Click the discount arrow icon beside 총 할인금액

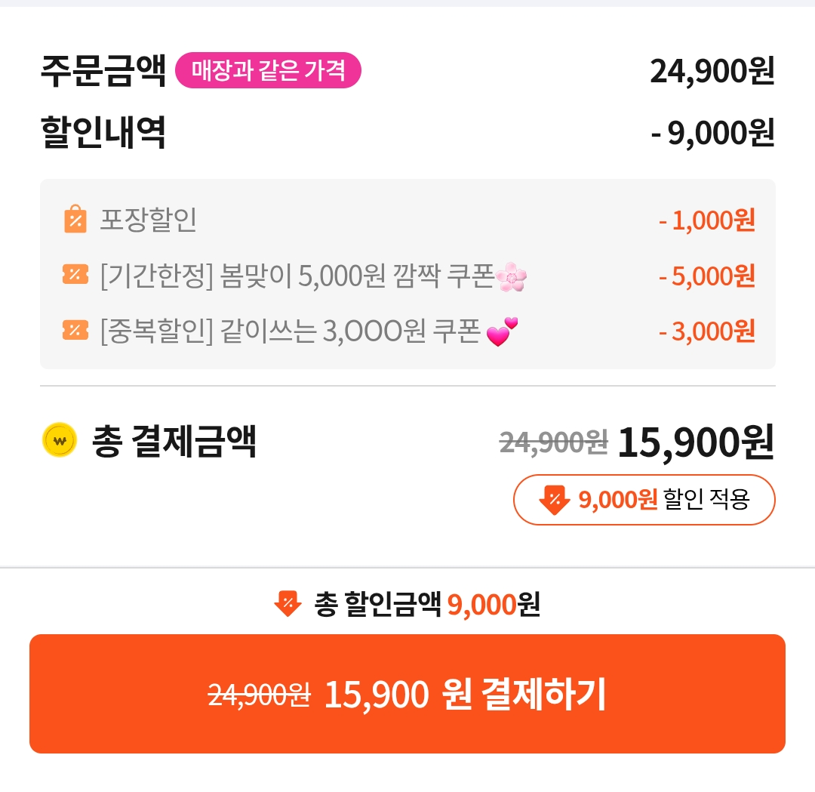(288, 604)
